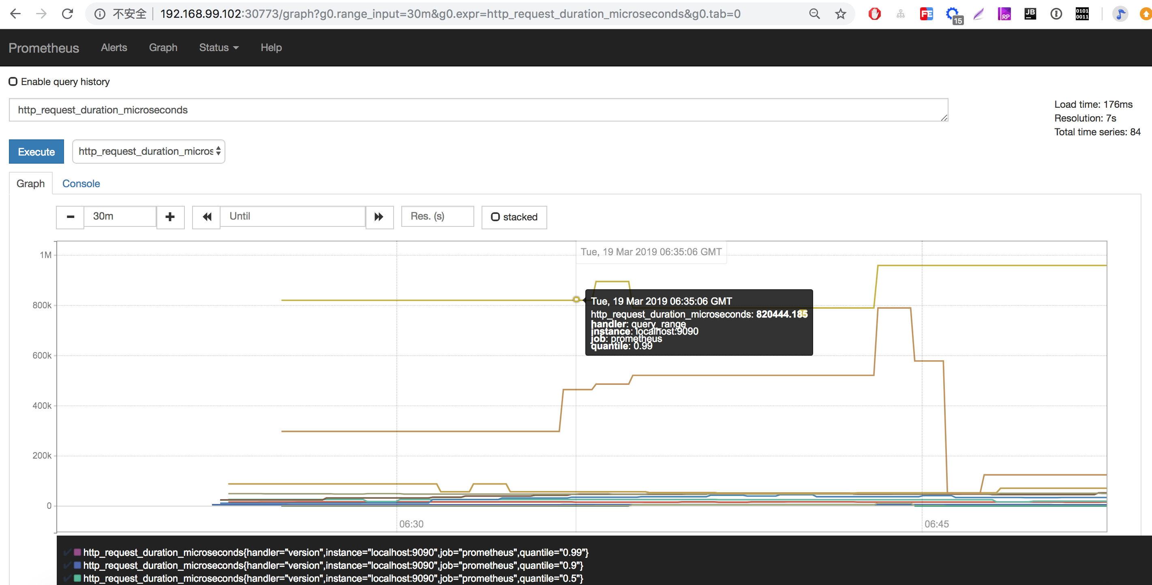This screenshot has height=585, width=1152.
Task: Click the minus icon to decrease range
Action: click(x=70, y=217)
